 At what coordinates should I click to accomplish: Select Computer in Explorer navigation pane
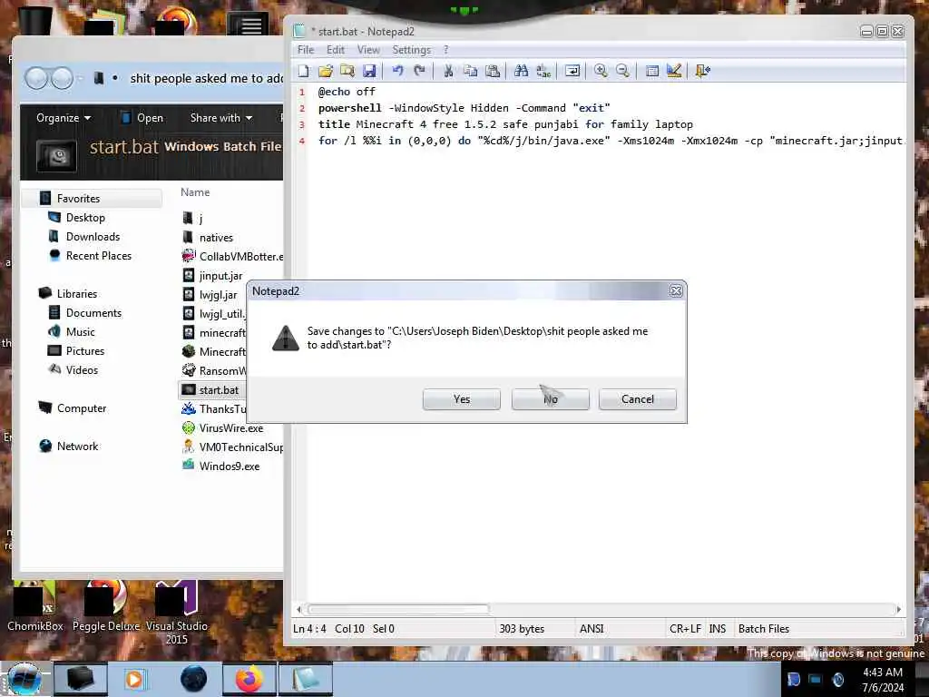point(81,408)
